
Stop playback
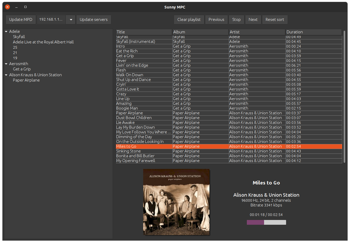pos(237,20)
